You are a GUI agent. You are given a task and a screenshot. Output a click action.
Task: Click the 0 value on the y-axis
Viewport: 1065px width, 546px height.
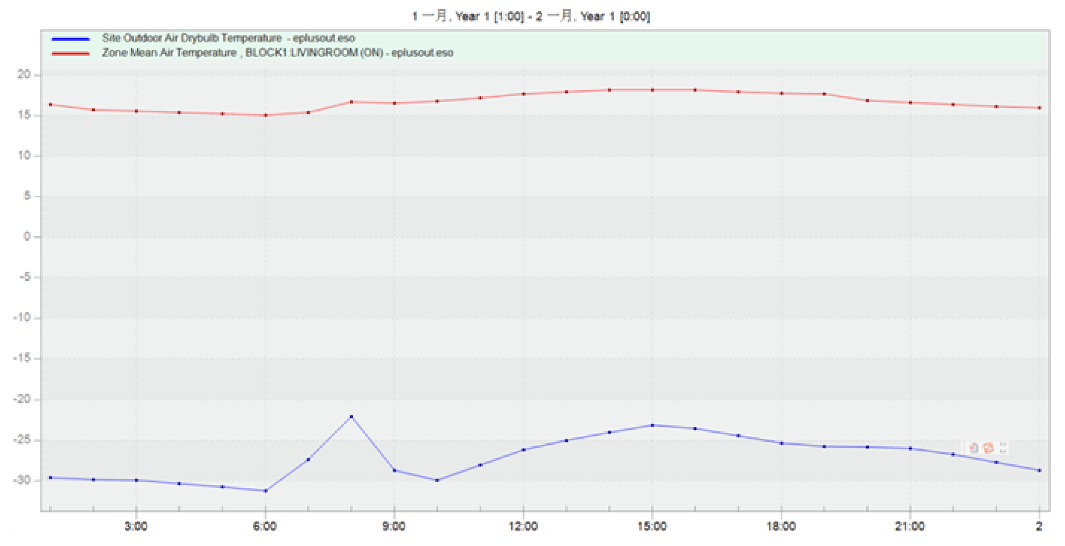27,237
